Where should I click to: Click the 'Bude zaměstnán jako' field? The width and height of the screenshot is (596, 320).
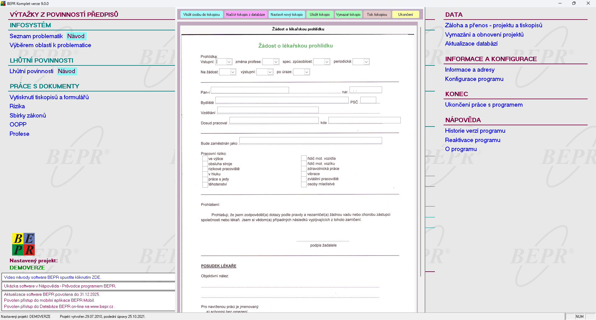pyautogui.click(x=311, y=140)
